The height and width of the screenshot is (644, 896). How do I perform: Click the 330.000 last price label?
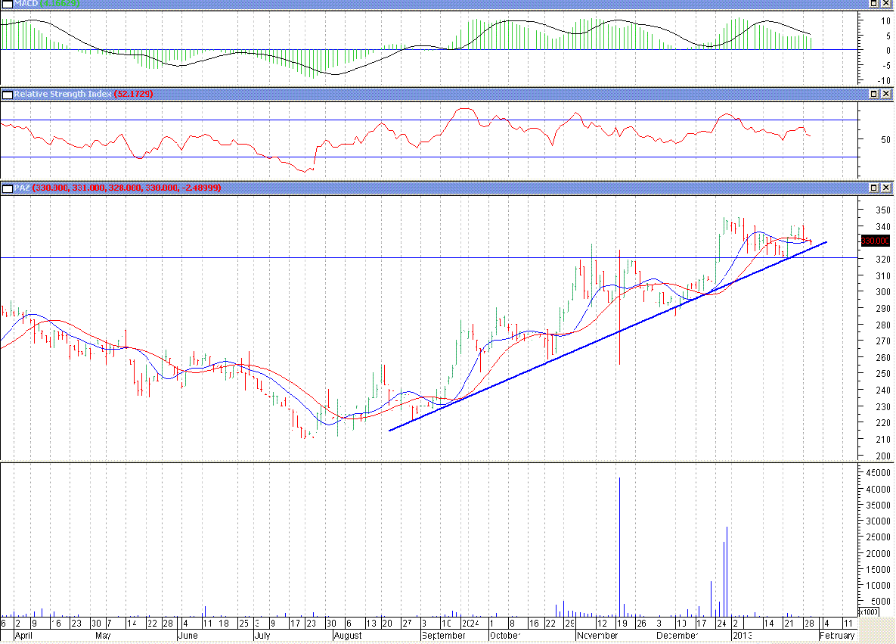tap(875, 241)
